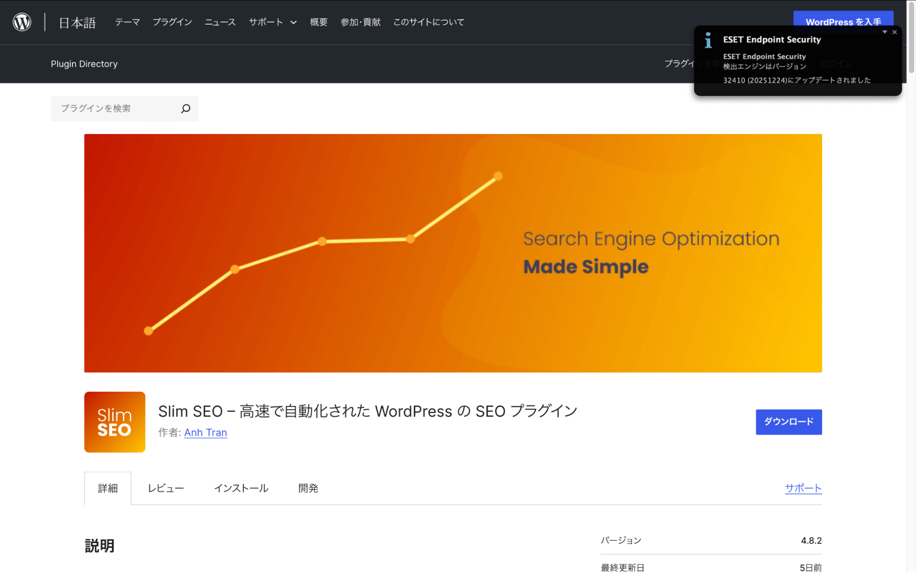The image size is (916, 572).
Task: Open the 参加・貢献 menu item
Action: pos(360,22)
